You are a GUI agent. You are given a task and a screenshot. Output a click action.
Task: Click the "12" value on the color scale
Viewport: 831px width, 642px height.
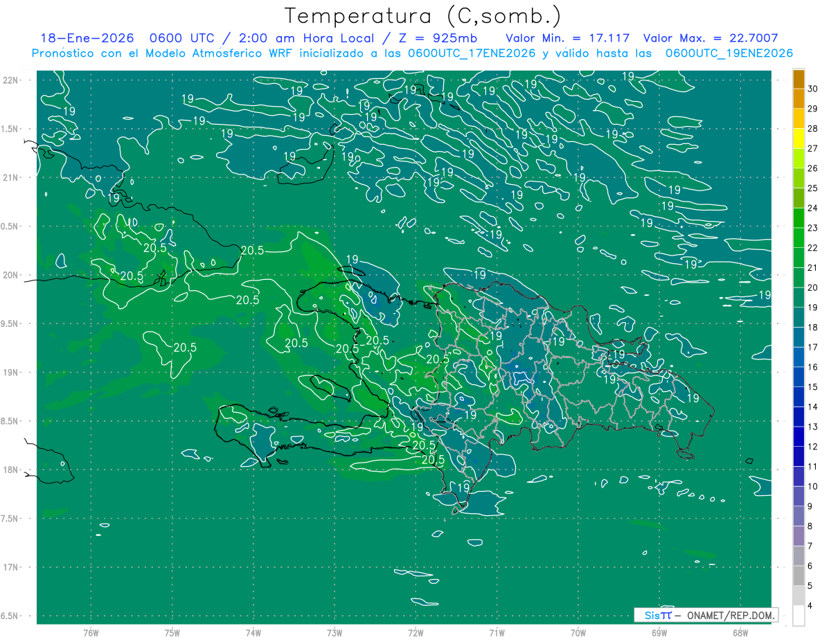[813, 447]
